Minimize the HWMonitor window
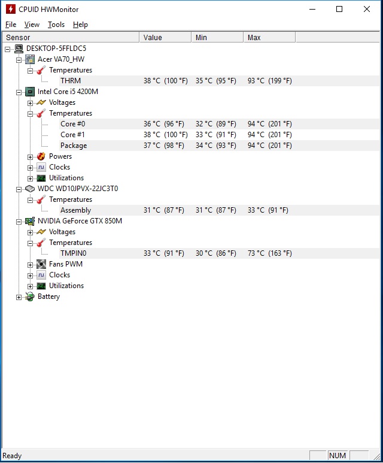383x463 pixels. pos(312,9)
